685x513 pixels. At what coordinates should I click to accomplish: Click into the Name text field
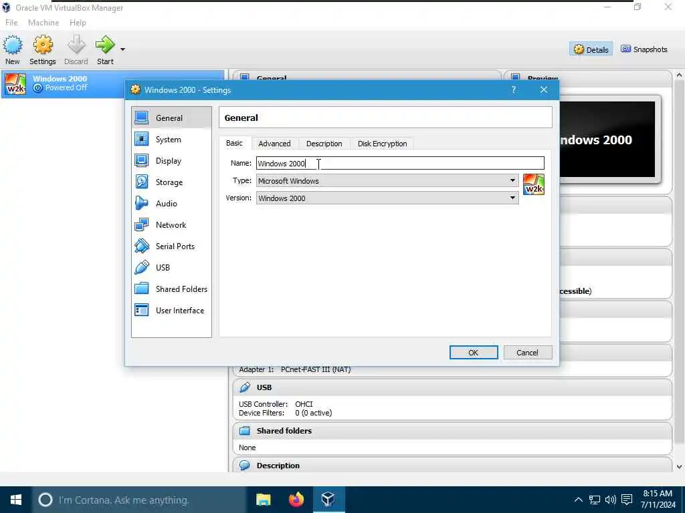click(x=400, y=163)
